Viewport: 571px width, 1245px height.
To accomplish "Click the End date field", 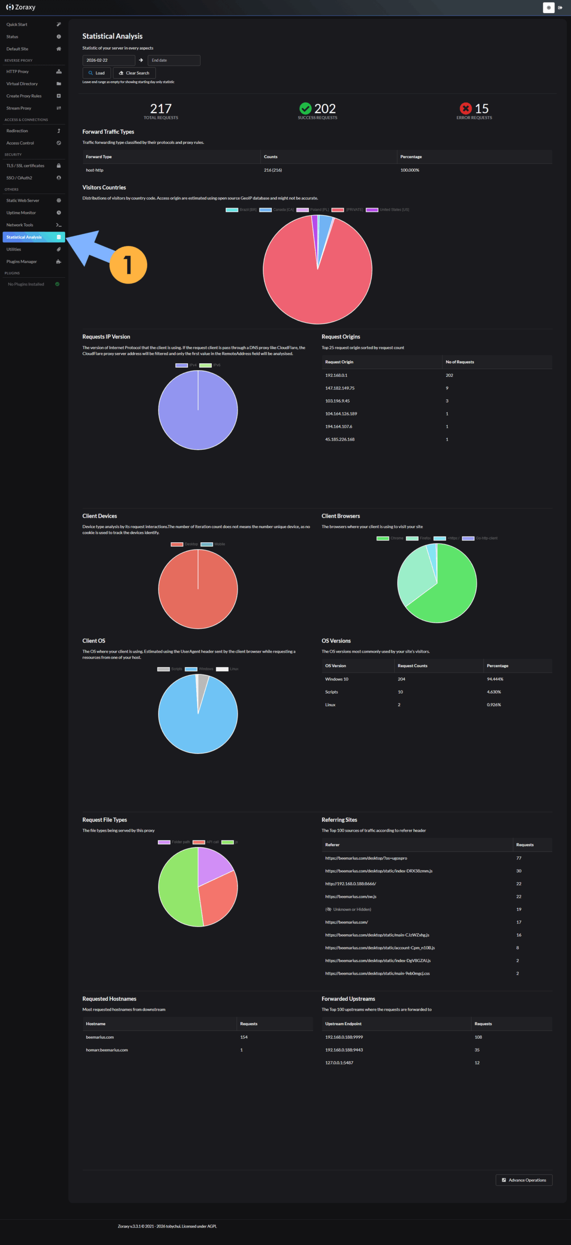I will pos(173,60).
